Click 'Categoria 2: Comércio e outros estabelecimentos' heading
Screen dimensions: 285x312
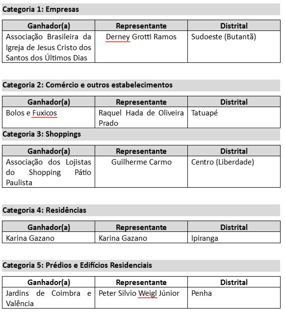pos(87,85)
